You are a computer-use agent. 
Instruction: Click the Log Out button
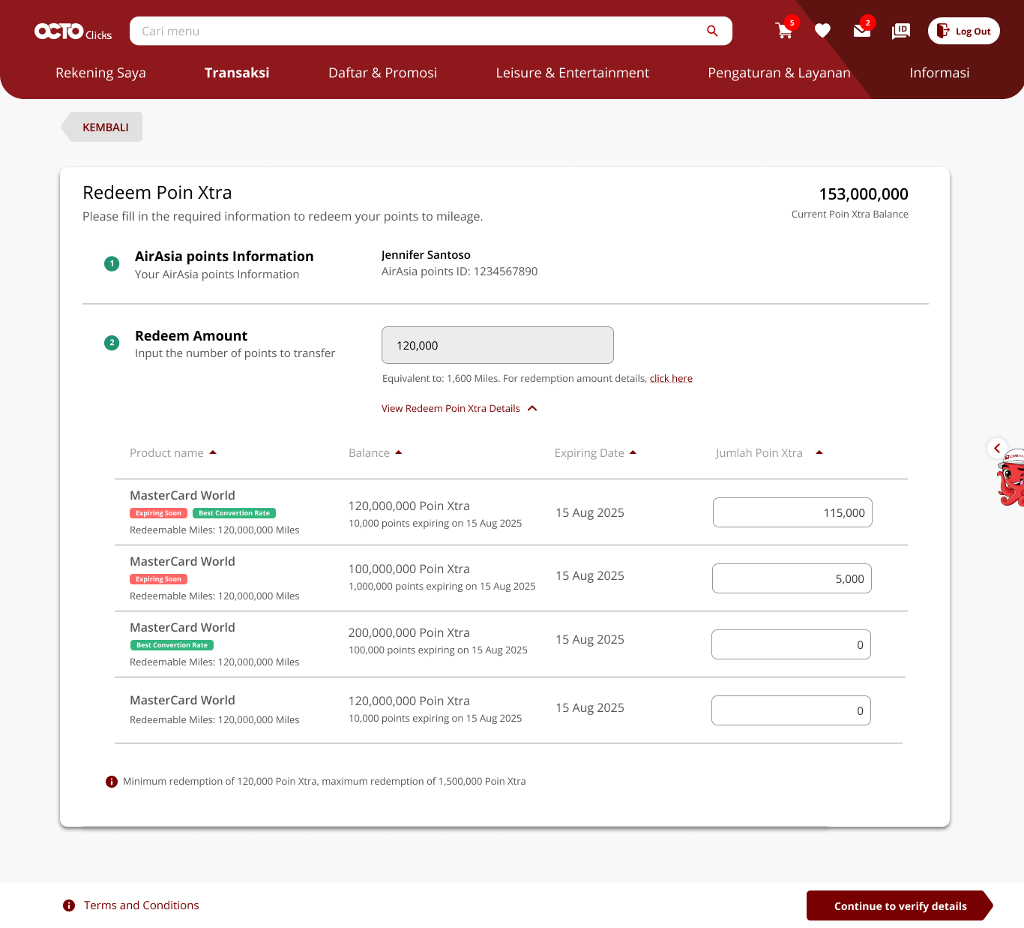pos(963,31)
